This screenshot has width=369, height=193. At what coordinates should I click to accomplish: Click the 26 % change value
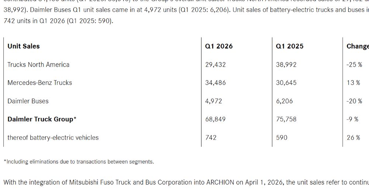tap(353, 137)
